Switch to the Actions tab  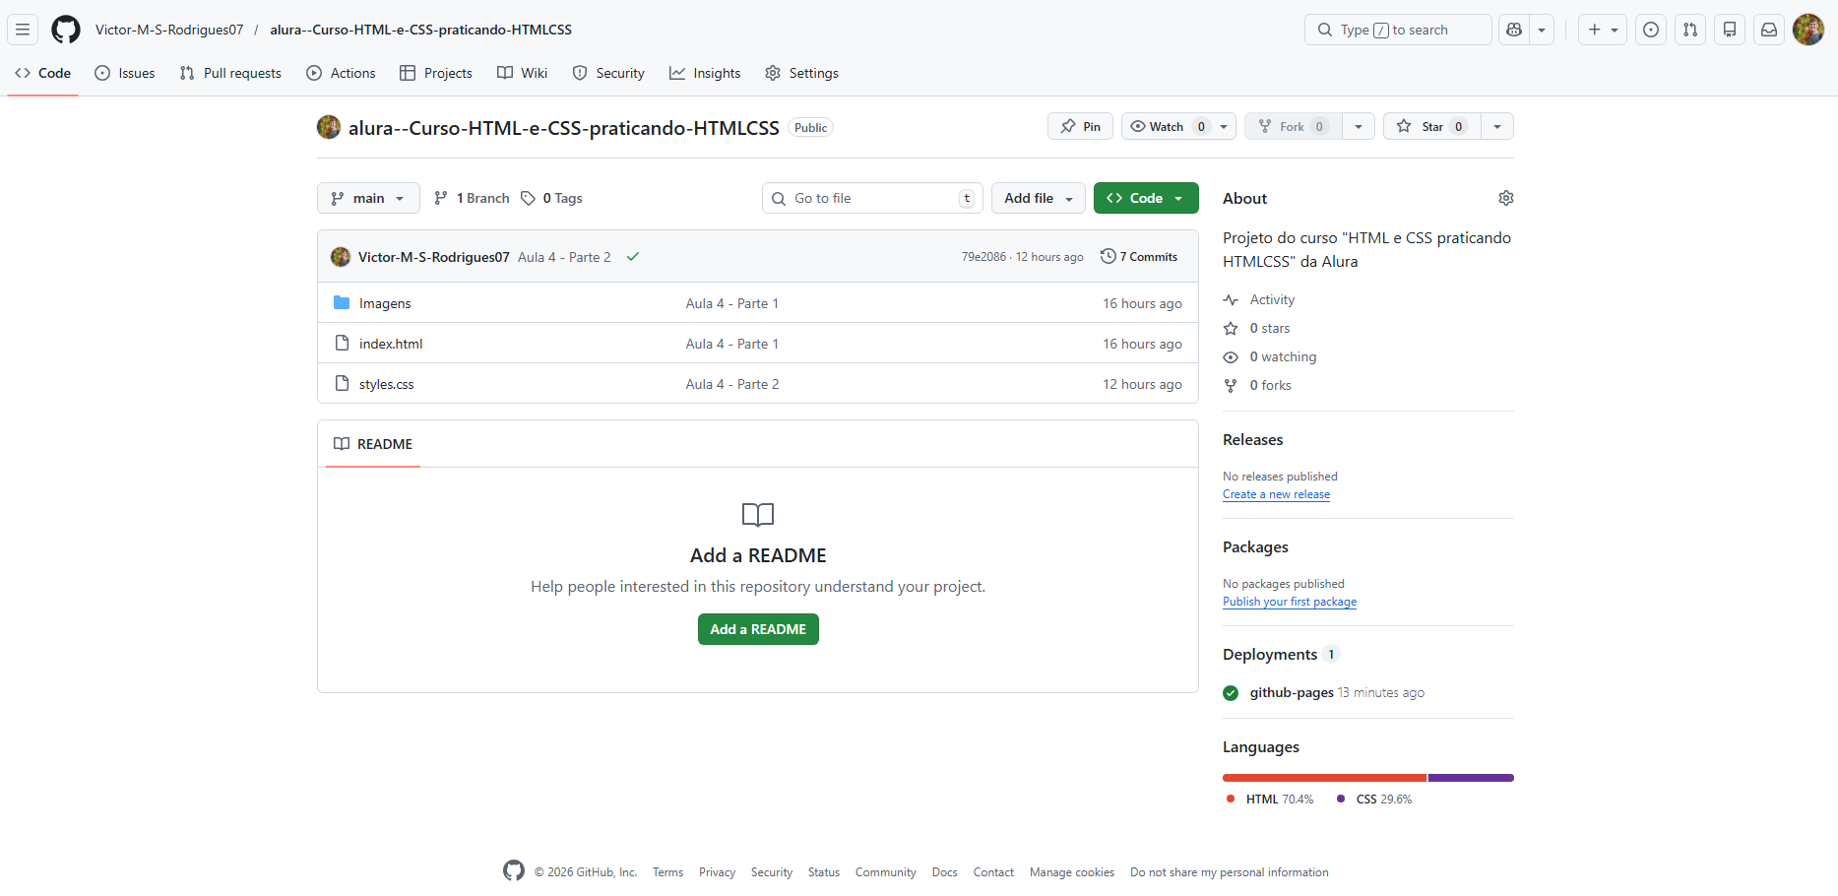(341, 73)
